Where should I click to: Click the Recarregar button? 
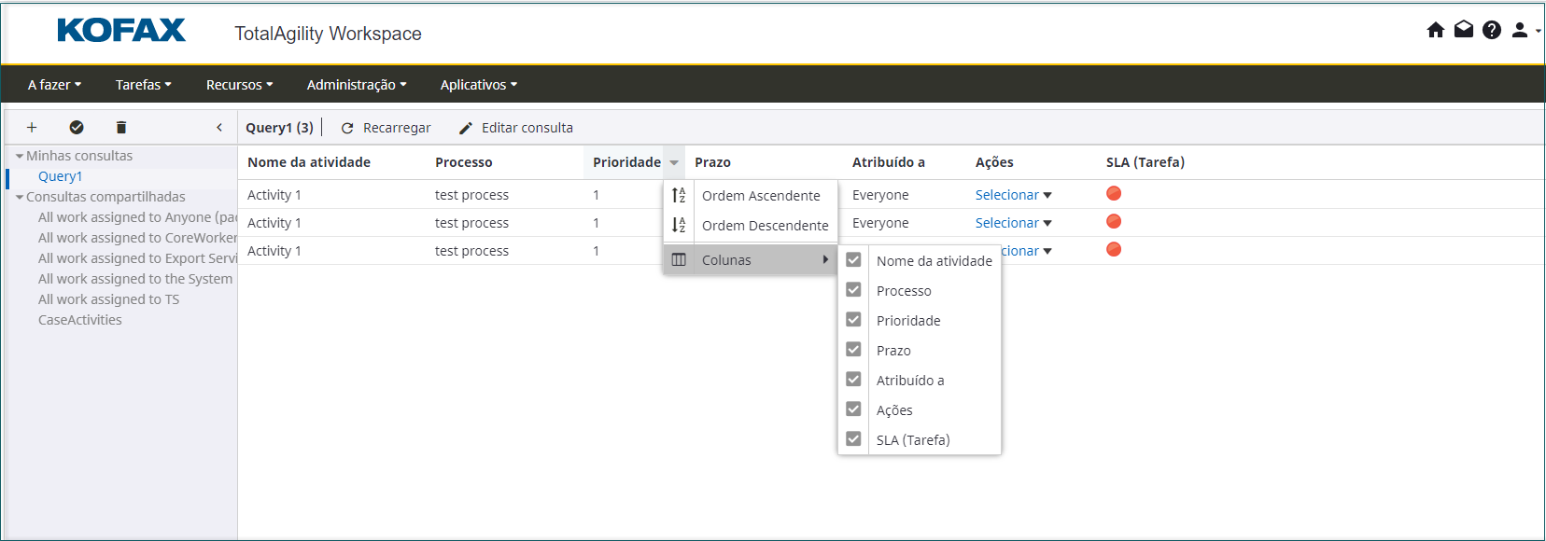click(386, 128)
